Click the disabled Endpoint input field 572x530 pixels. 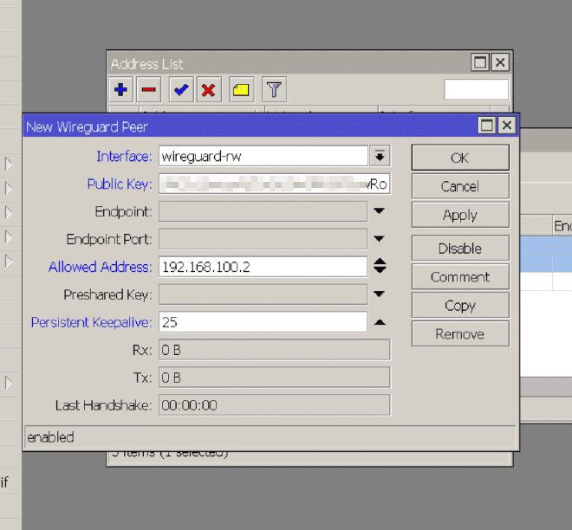pos(263,211)
